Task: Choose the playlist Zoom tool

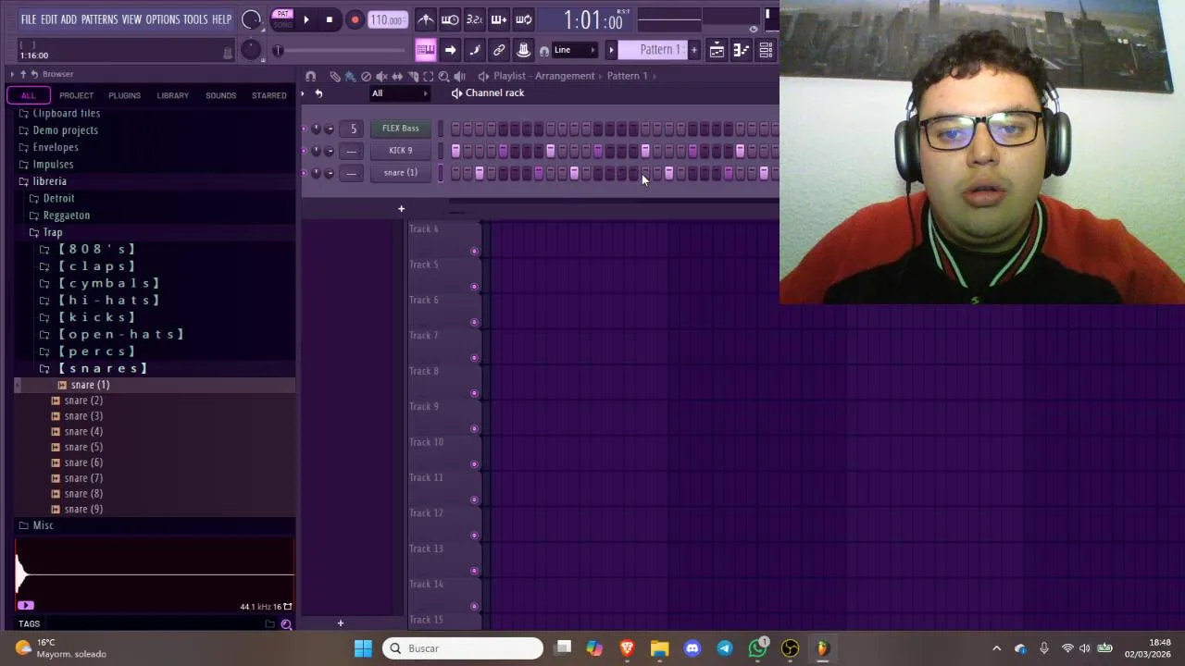Action: pyautogui.click(x=443, y=76)
